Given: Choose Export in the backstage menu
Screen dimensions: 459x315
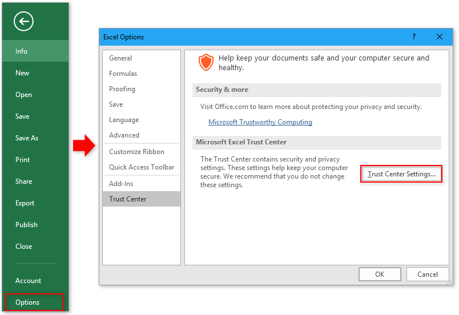Looking at the screenshot, I should pyautogui.click(x=25, y=203).
